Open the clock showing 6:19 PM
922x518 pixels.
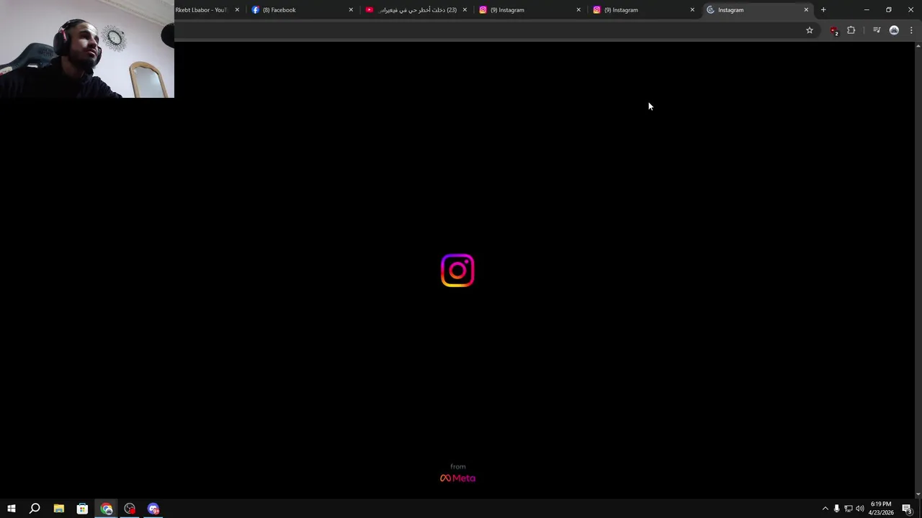coord(881,509)
